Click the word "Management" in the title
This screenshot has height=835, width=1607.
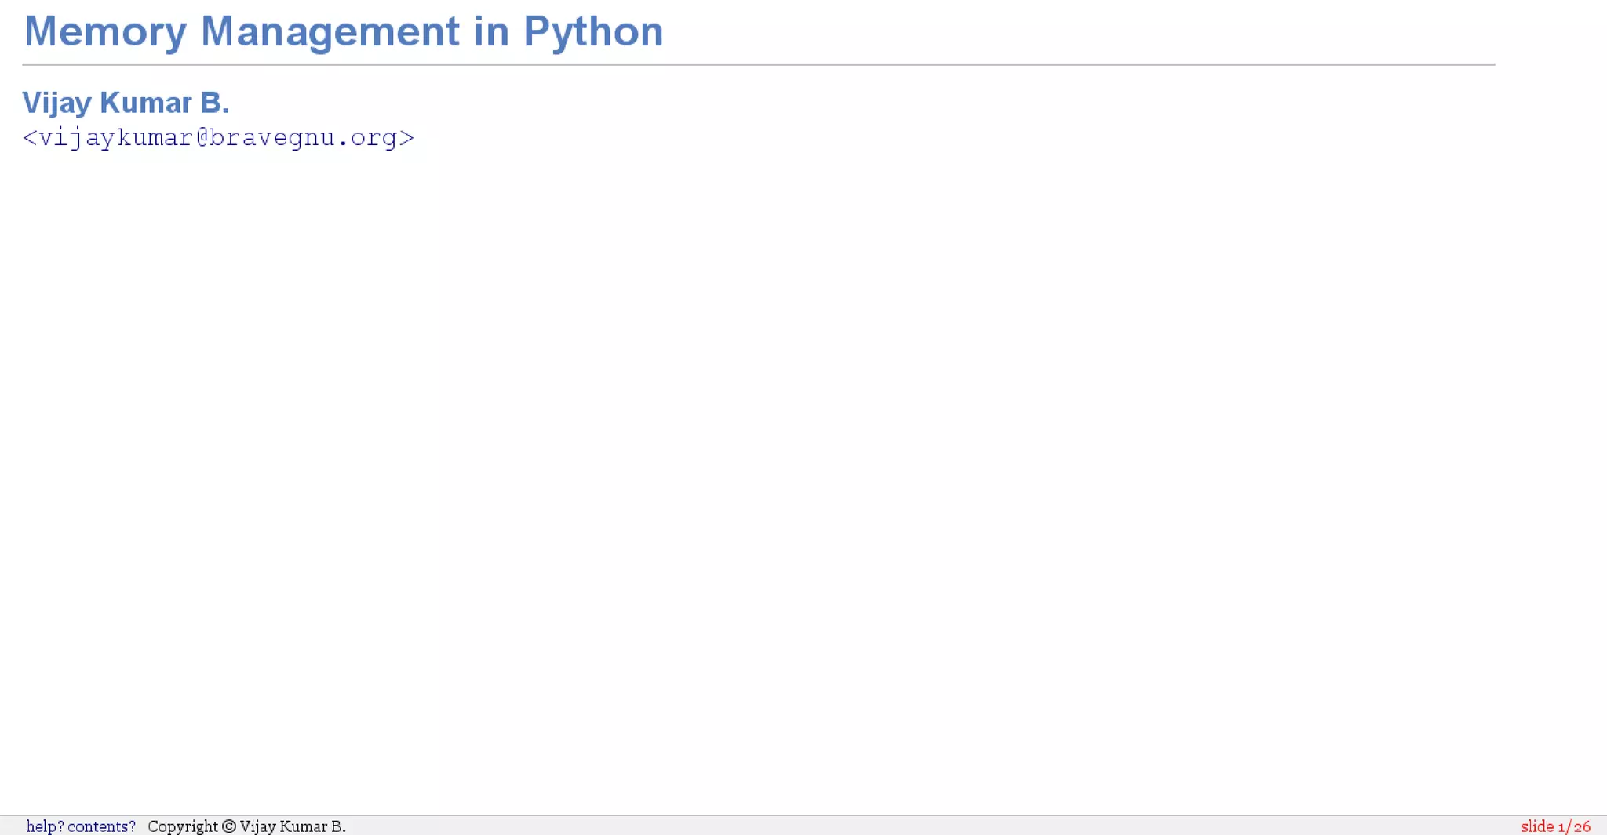[330, 32]
